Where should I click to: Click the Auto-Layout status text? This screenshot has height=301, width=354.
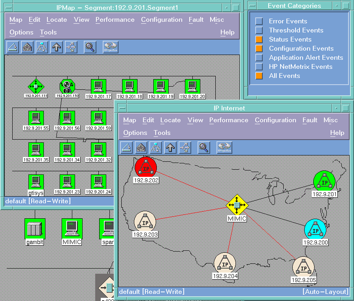[x=325, y=292]
